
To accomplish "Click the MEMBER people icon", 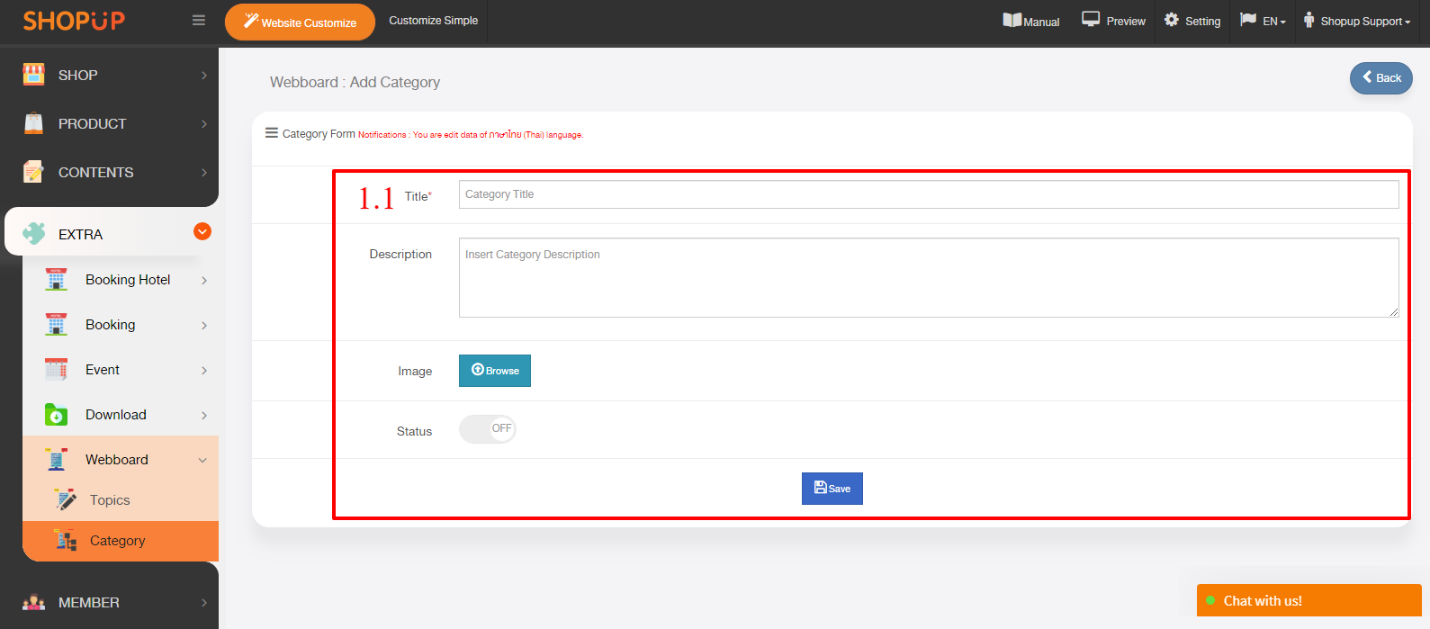I will [33, 602].
